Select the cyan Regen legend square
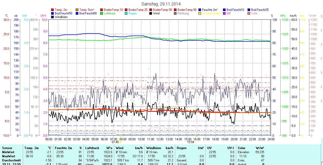323x165 pixels. 126,13
